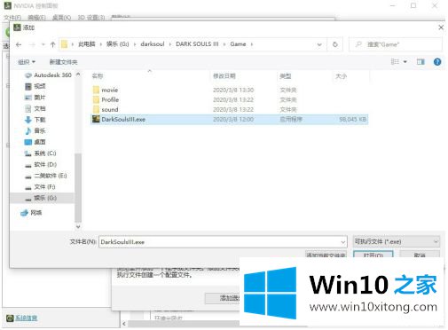Open Pictures folder in sidebar
This screenshot has width=448, height=330.
[x=35, y=98]
